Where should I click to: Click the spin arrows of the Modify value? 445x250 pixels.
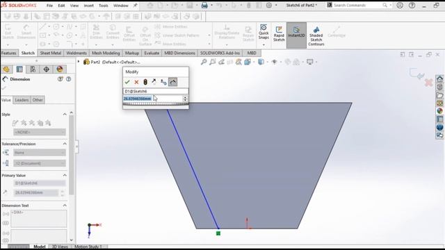(186, 99)
